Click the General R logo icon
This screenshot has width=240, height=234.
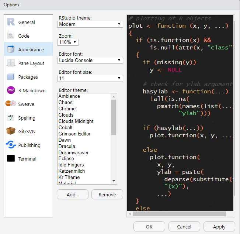11,22
